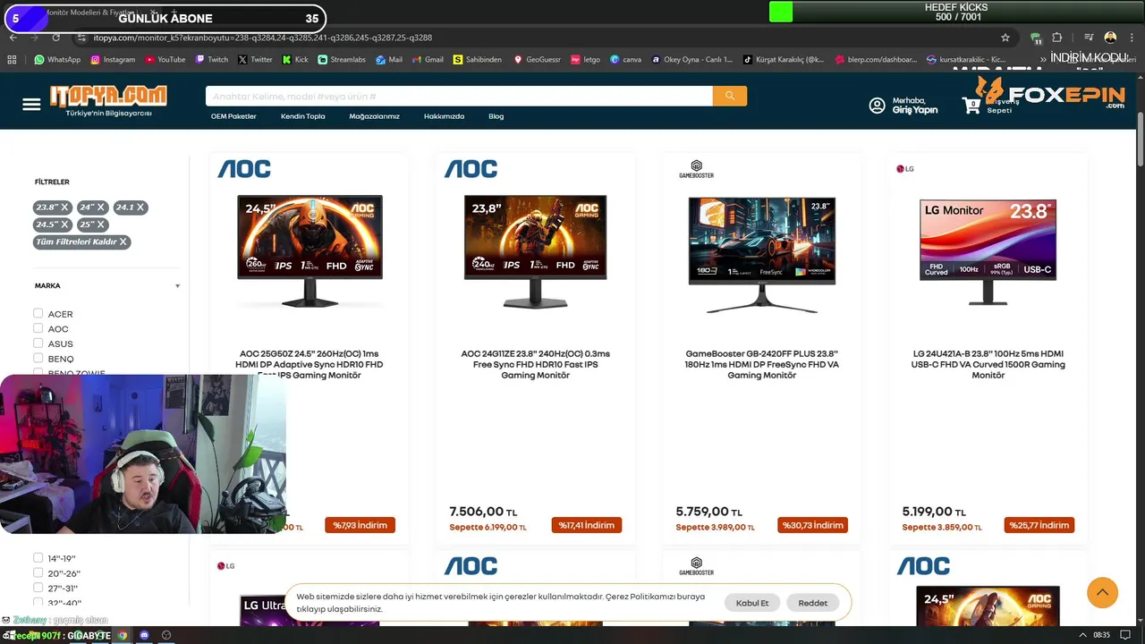This screenshot has height=644, width=1145.
Task: Open AOC 24G11ZE 23.8" product title
Action: click(x=535, y=365)
